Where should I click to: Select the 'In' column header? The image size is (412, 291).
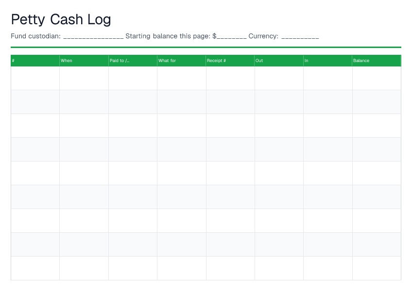coord(327,61)
